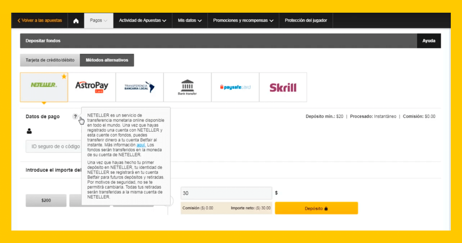Expand Actividad de Apuestas menu
The image size is (462, 243).
pos(142,20)
